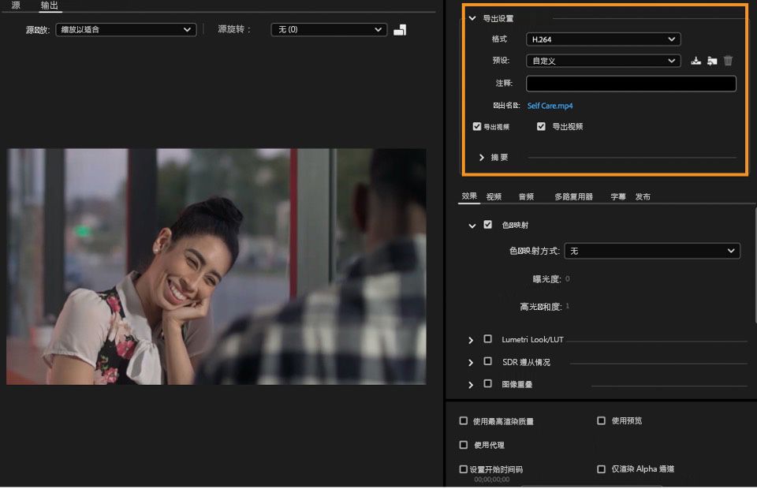Check 使用最高渲染质量

[464, 421]
